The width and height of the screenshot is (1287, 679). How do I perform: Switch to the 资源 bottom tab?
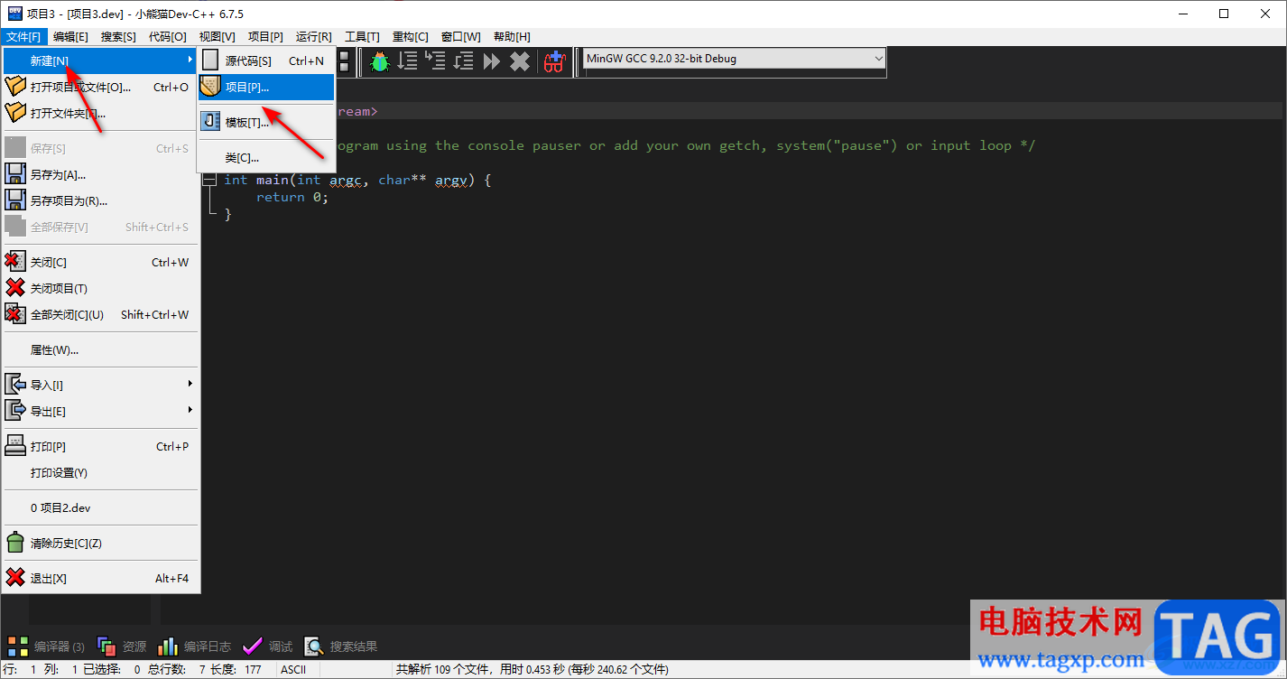pyautogui.click(x=122, y=646)
